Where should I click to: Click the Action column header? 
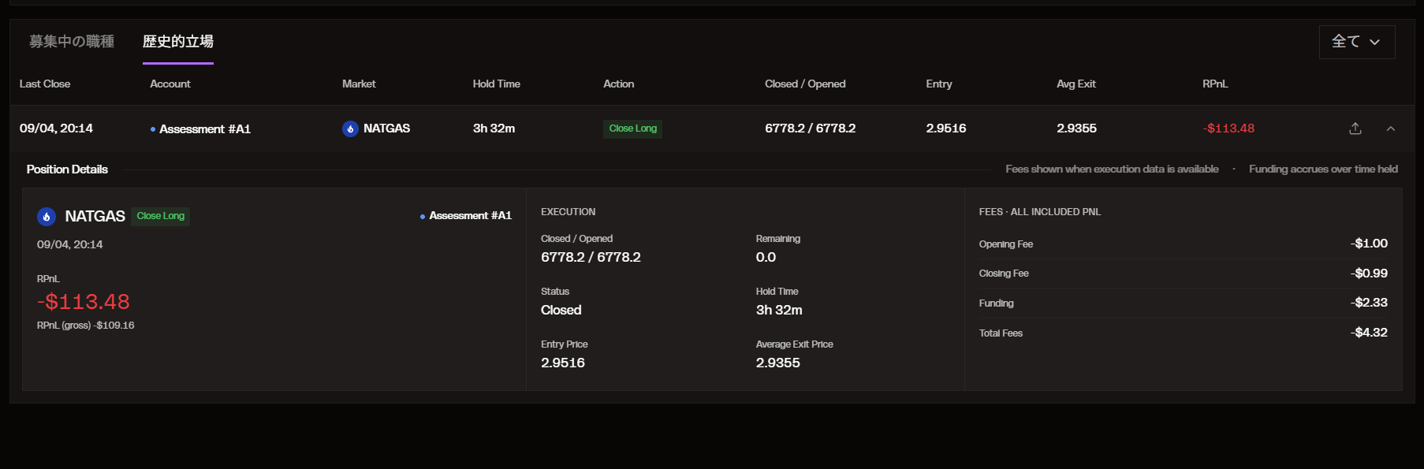coord(619,84)
